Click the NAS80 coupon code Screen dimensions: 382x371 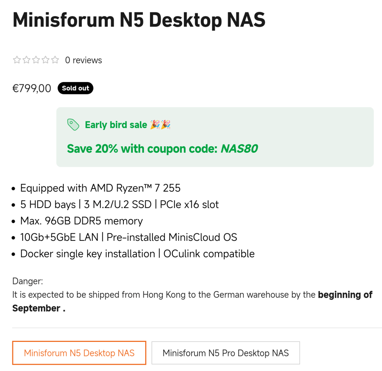point(239,149)
